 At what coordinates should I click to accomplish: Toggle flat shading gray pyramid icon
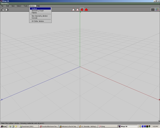[2, 9]
